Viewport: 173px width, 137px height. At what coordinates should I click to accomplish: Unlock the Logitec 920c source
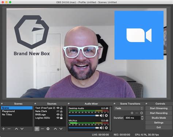coord(61,118)
